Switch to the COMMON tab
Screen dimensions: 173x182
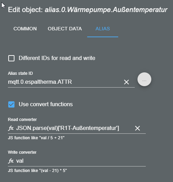click(25, 29)
